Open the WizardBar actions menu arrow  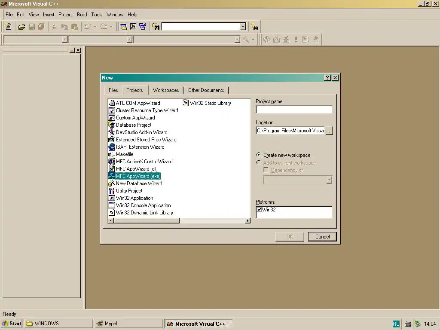click(253, 40)
